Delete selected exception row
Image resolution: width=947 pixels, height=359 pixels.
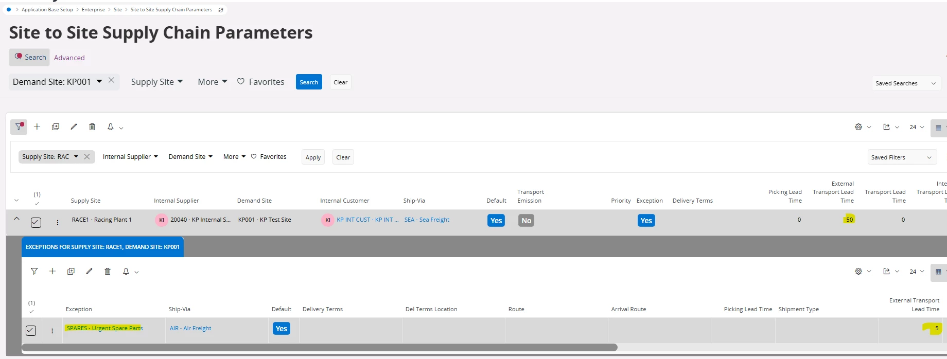pyautogui.click(x=108, y=271)
